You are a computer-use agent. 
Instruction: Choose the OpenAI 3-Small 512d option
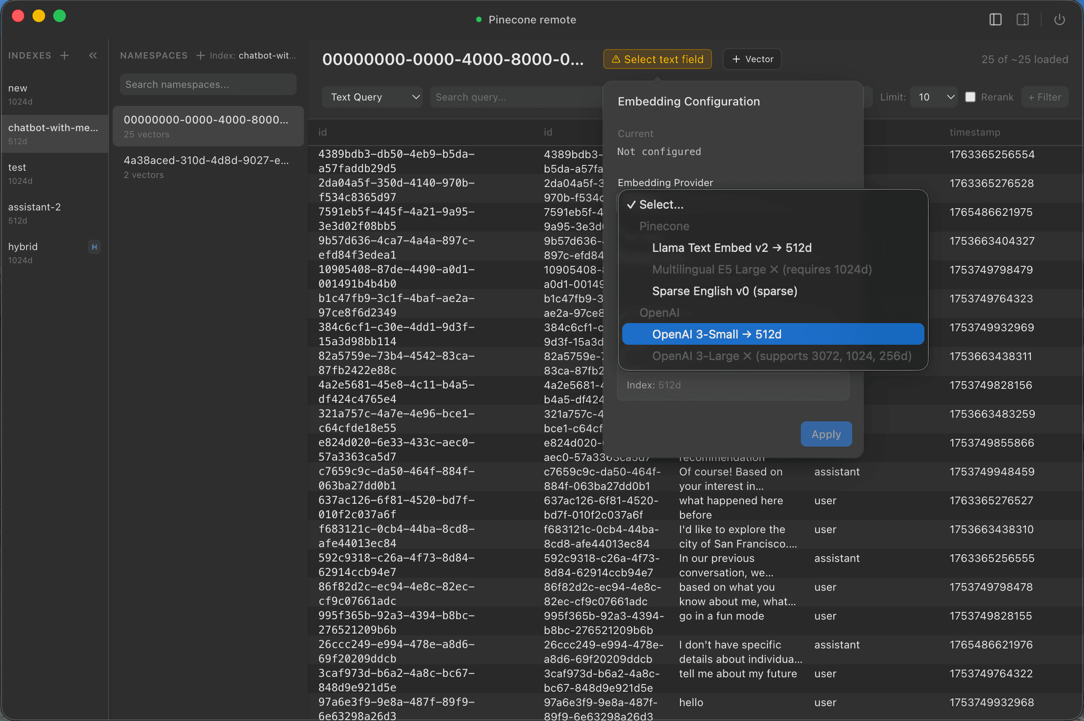(x=772, y=334)
